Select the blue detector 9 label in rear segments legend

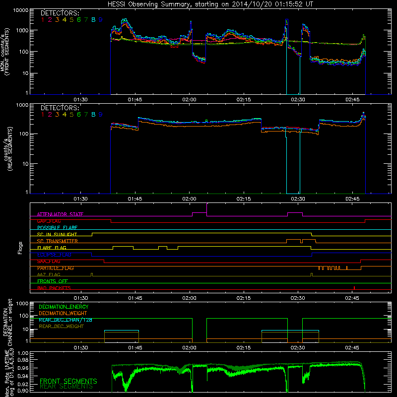(101, 115)
